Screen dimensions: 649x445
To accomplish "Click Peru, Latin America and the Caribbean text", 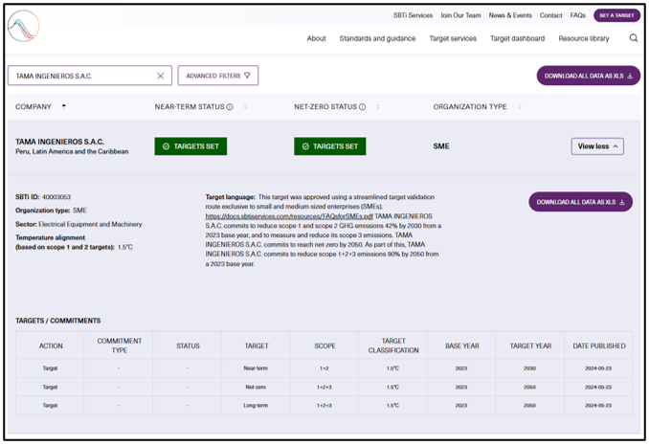I will coord(72,151).
